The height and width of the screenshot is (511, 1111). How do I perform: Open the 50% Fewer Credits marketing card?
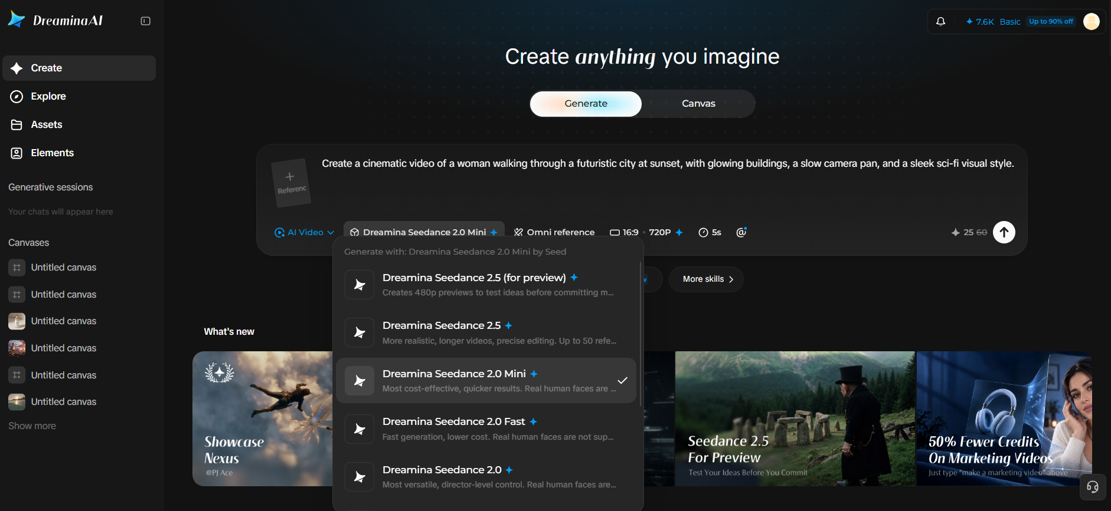coord(1004,418)
